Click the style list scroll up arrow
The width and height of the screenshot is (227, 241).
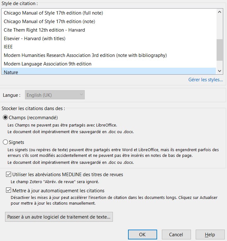tap(220, 12)
